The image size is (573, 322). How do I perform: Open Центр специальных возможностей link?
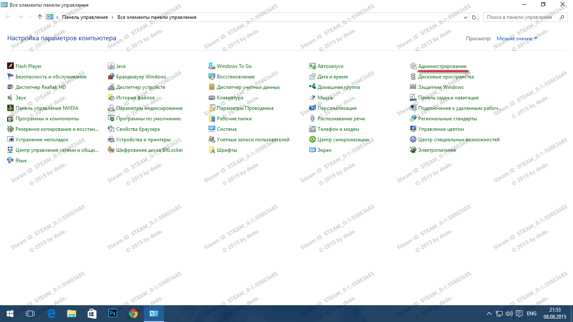coord(459,140)
